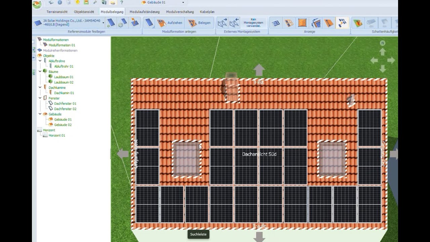The width and height of the screenshot is (430, 242).
Task: Click the blue info icon in title bar
Action: coord(60,2)
